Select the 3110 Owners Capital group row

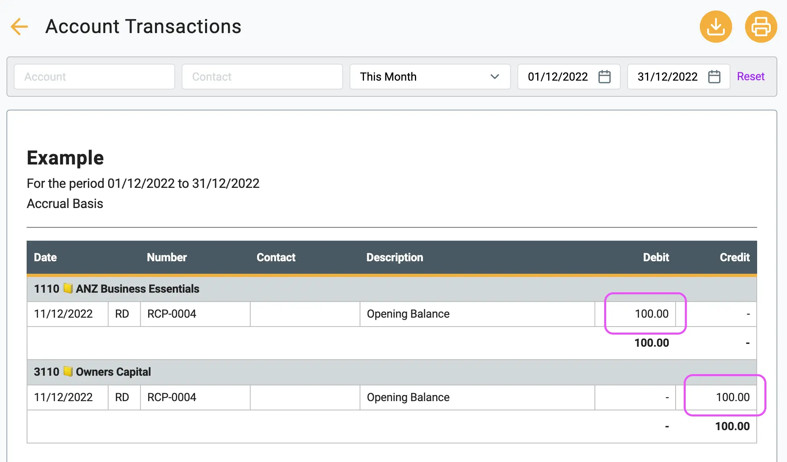392,372
